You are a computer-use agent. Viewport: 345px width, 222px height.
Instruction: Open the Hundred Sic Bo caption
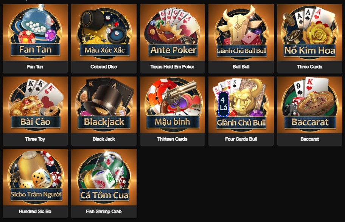point(35,211)
